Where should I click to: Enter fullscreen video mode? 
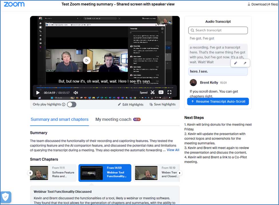tap(169, 92)
